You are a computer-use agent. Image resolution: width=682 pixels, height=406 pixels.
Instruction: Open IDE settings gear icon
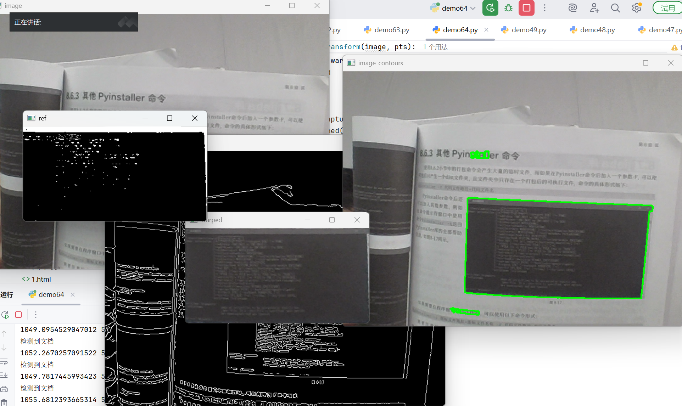(x=637, y=8)
